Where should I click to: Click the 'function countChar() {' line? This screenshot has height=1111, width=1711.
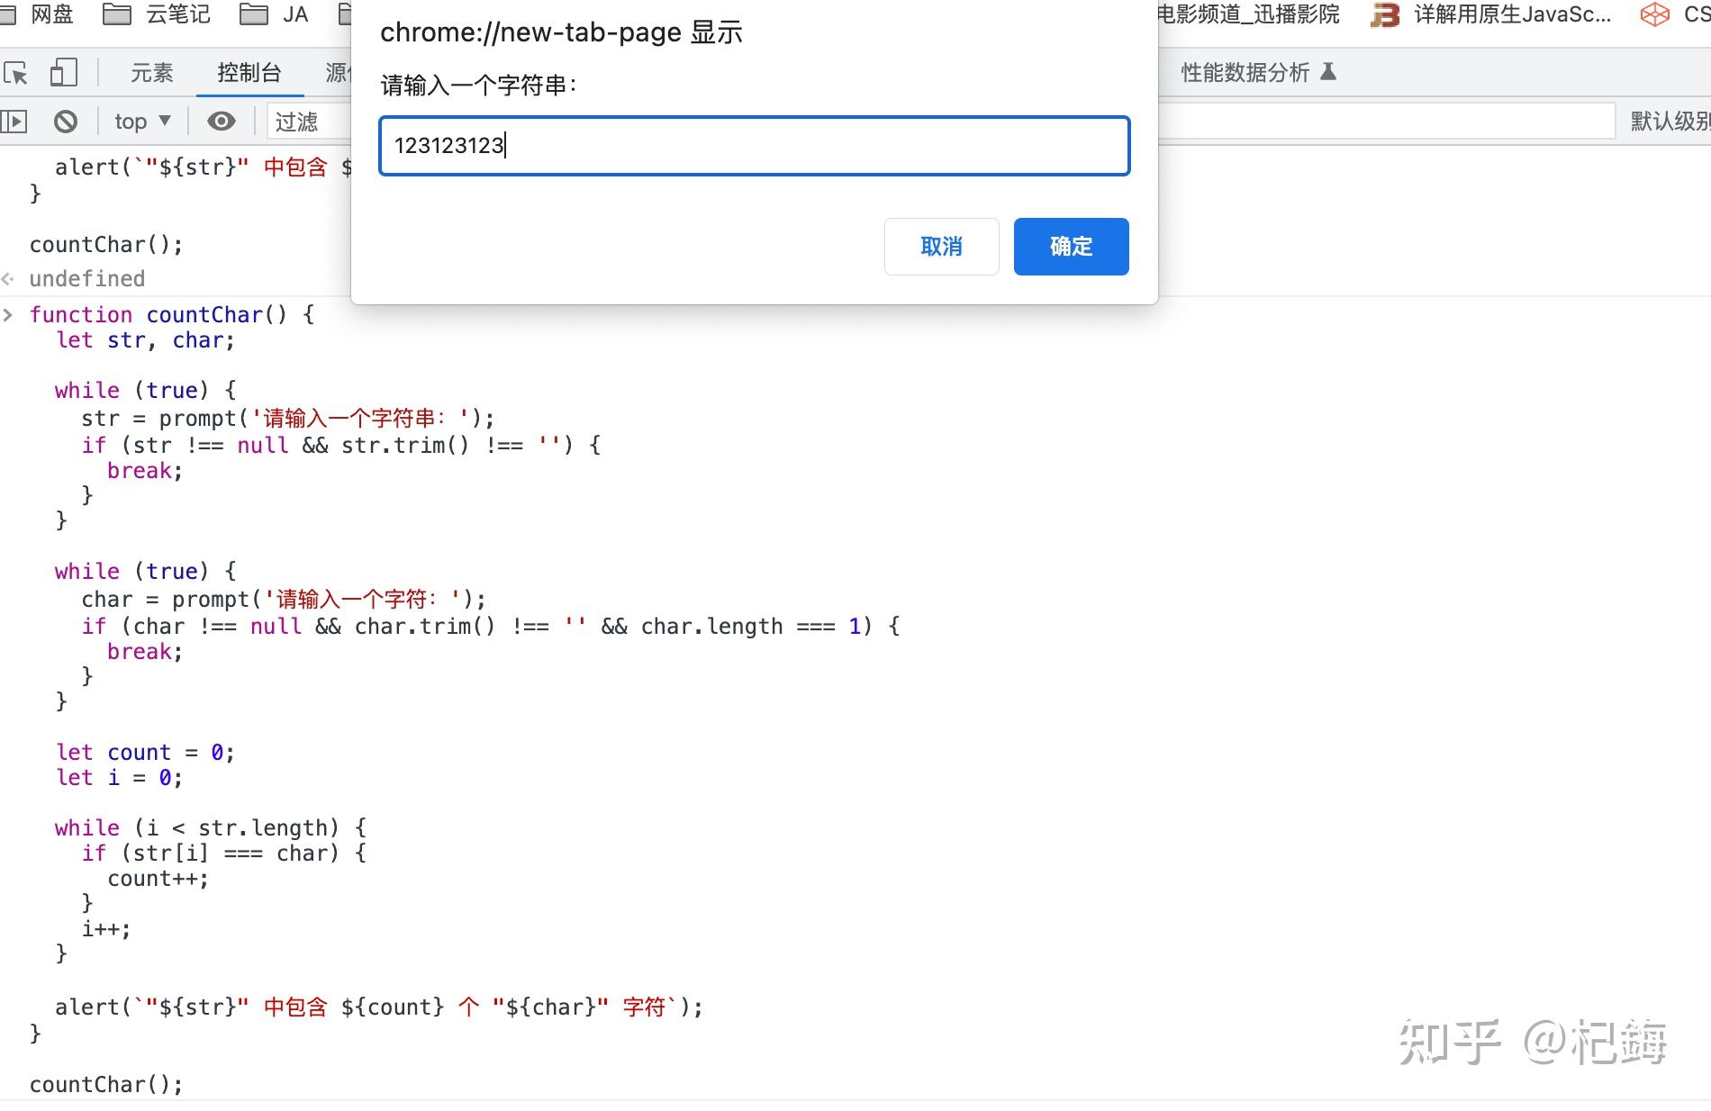click(172, 314)
